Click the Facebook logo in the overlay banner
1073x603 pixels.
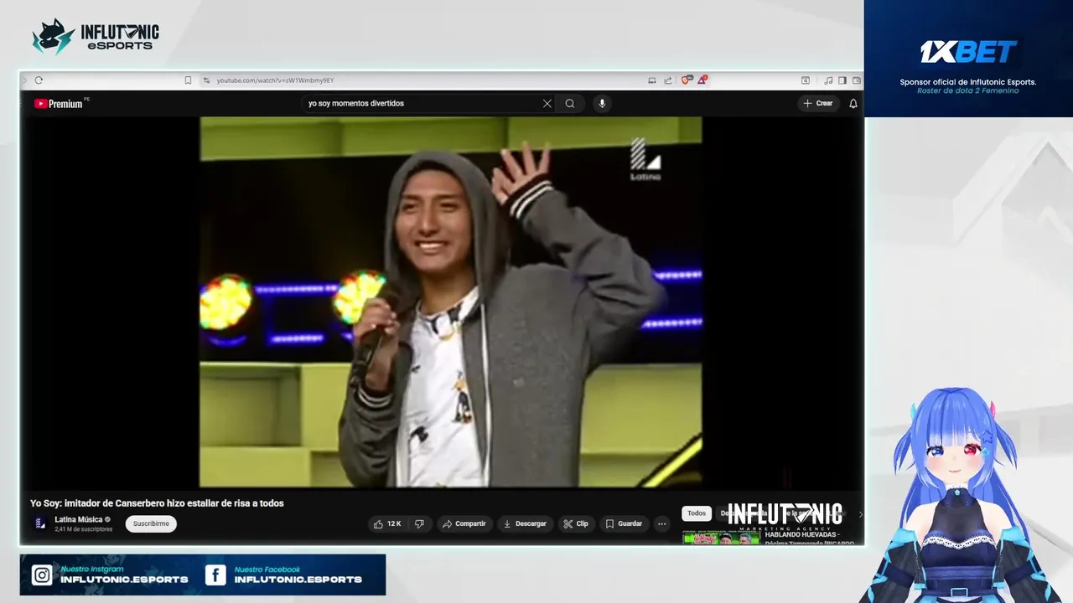[215, 575]
